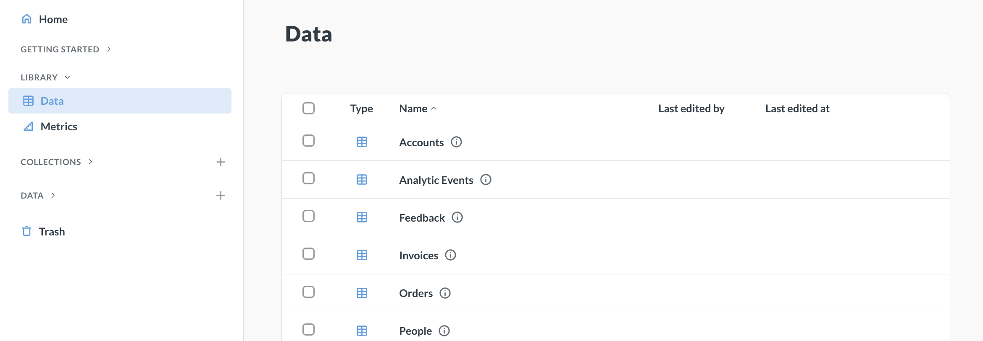
Task: Expand the Collections section in sidebar
Action: point(56,162)
